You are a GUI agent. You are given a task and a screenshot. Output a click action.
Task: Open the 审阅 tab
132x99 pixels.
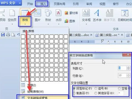click(89, 4)
